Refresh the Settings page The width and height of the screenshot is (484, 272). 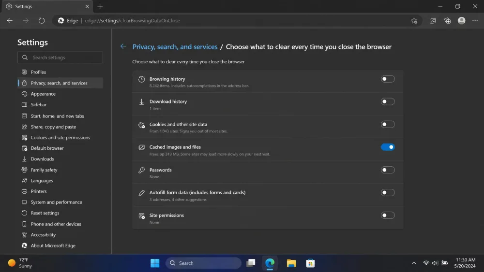tap(41, 21)
